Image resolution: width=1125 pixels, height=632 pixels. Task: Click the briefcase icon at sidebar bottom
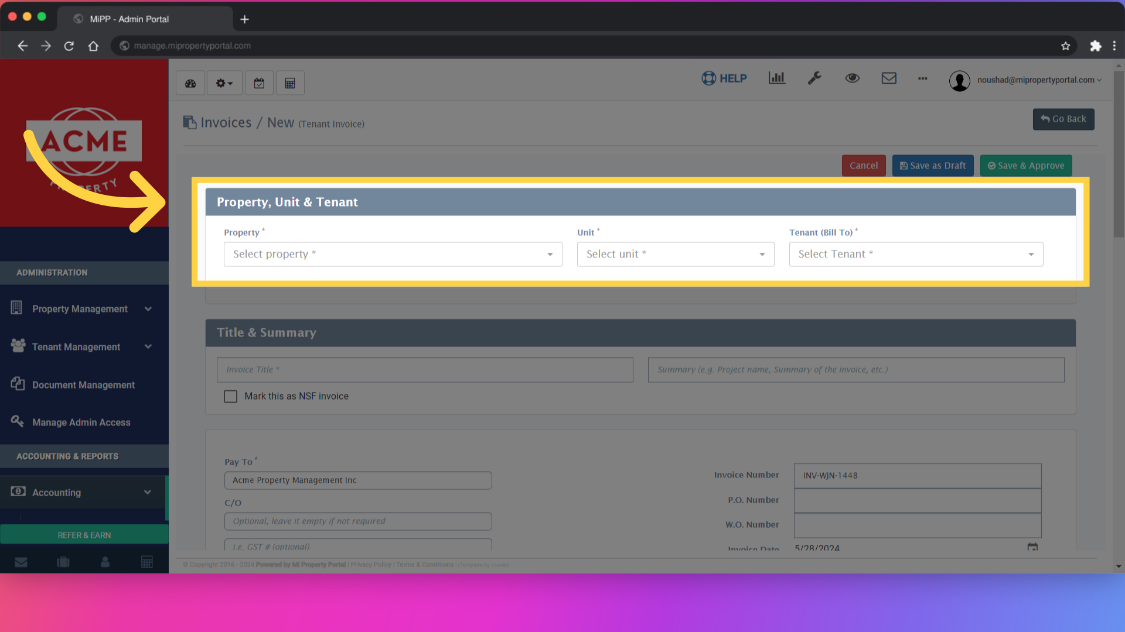coord(63,561)
